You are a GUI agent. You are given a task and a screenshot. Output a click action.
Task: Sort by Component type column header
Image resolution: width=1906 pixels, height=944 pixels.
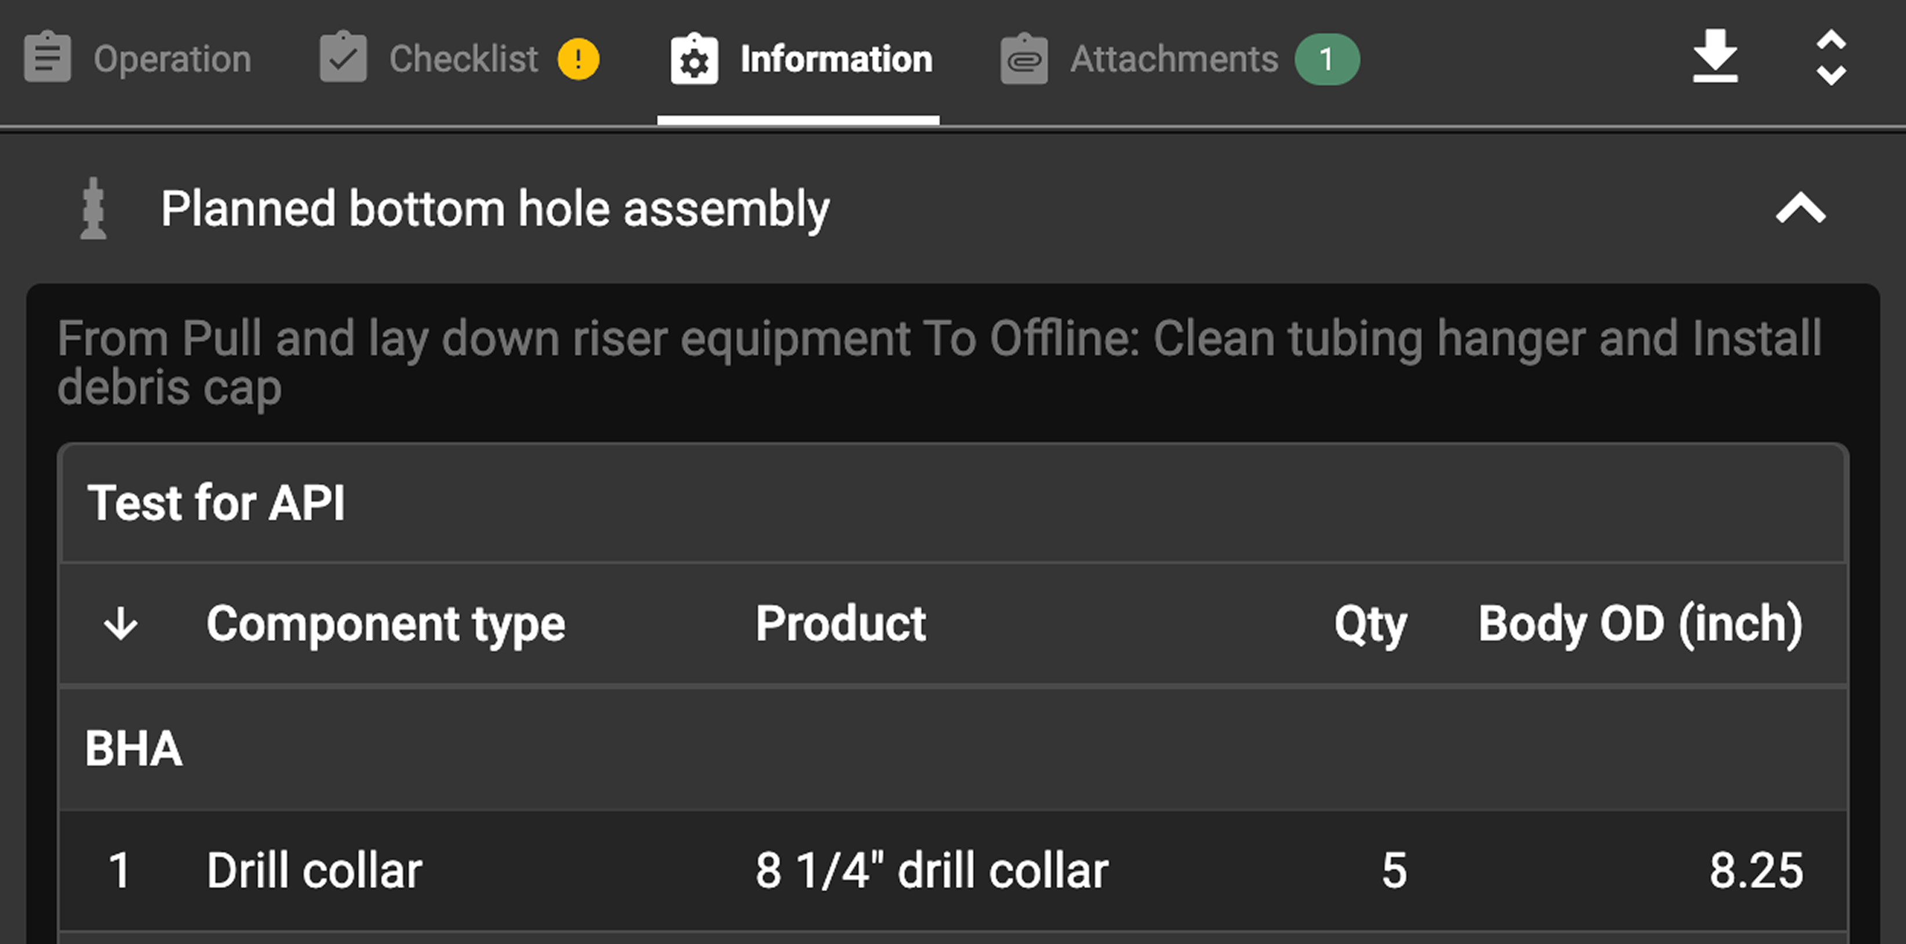(x=385, y=624)
